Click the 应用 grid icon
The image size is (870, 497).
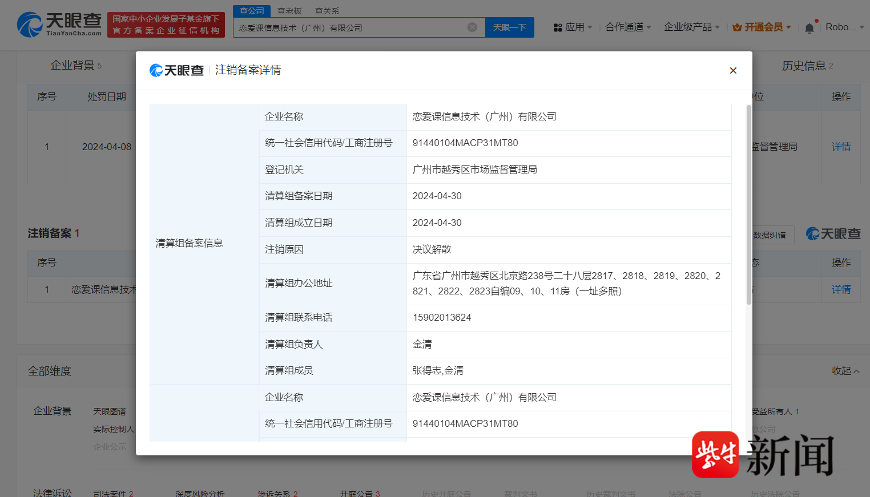coord(558,27)
